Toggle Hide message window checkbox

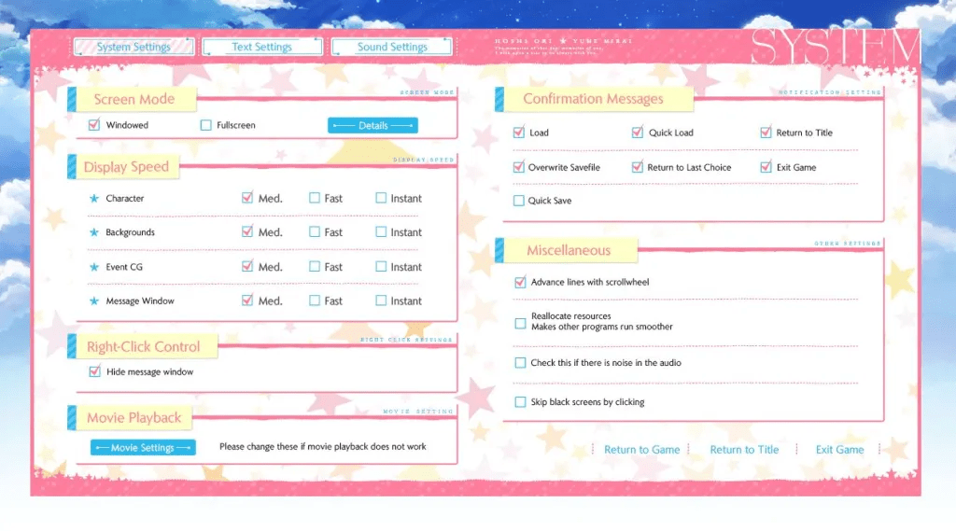pyautogui.click(x=94, y=371)
